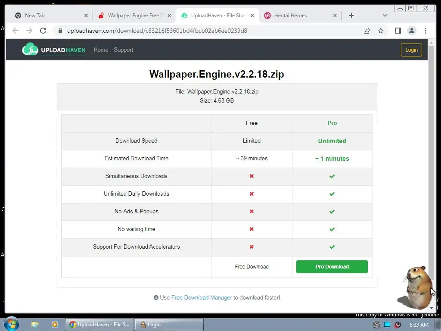The height and width of the screenshot is (331, 441).
Task: Open the browser side panel
Action: coord(398,31)
